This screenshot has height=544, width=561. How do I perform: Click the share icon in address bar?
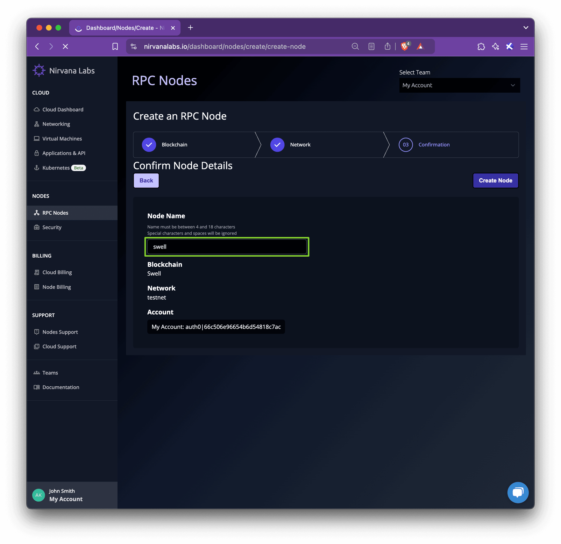coord(388,46)
